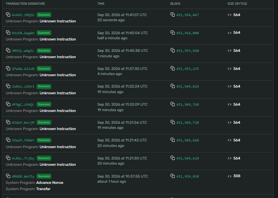This screenshot has height=198, width=278.
Task: Copy block number 451,953,940 with its icon
Action: (x=172, y=50)
